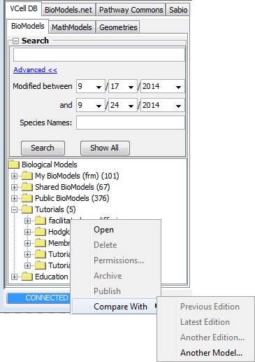
Task: Click the Tutorials folder icon
Action: (x=27, y=209)
